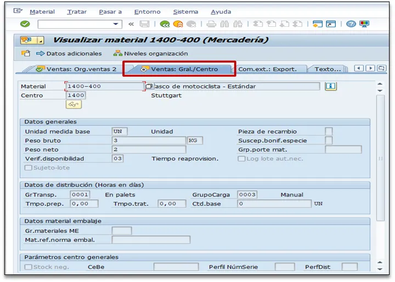Click the Print icon
This screenshot has width=395, height=282.
(x=211, y=24)
